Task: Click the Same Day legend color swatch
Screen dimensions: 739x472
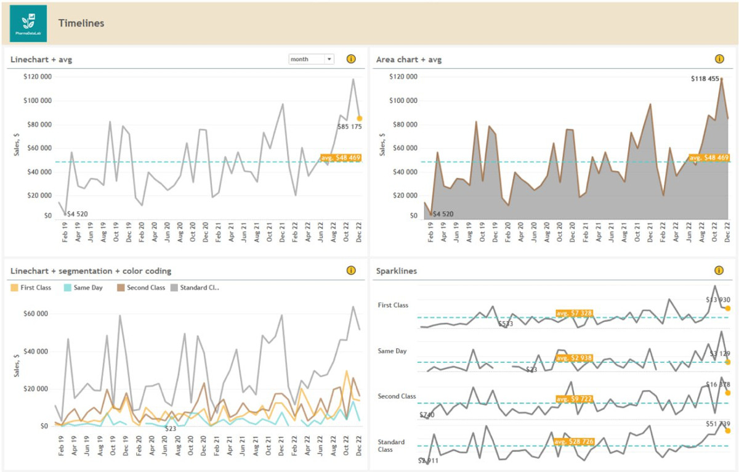Action: (x=67, y=287)
